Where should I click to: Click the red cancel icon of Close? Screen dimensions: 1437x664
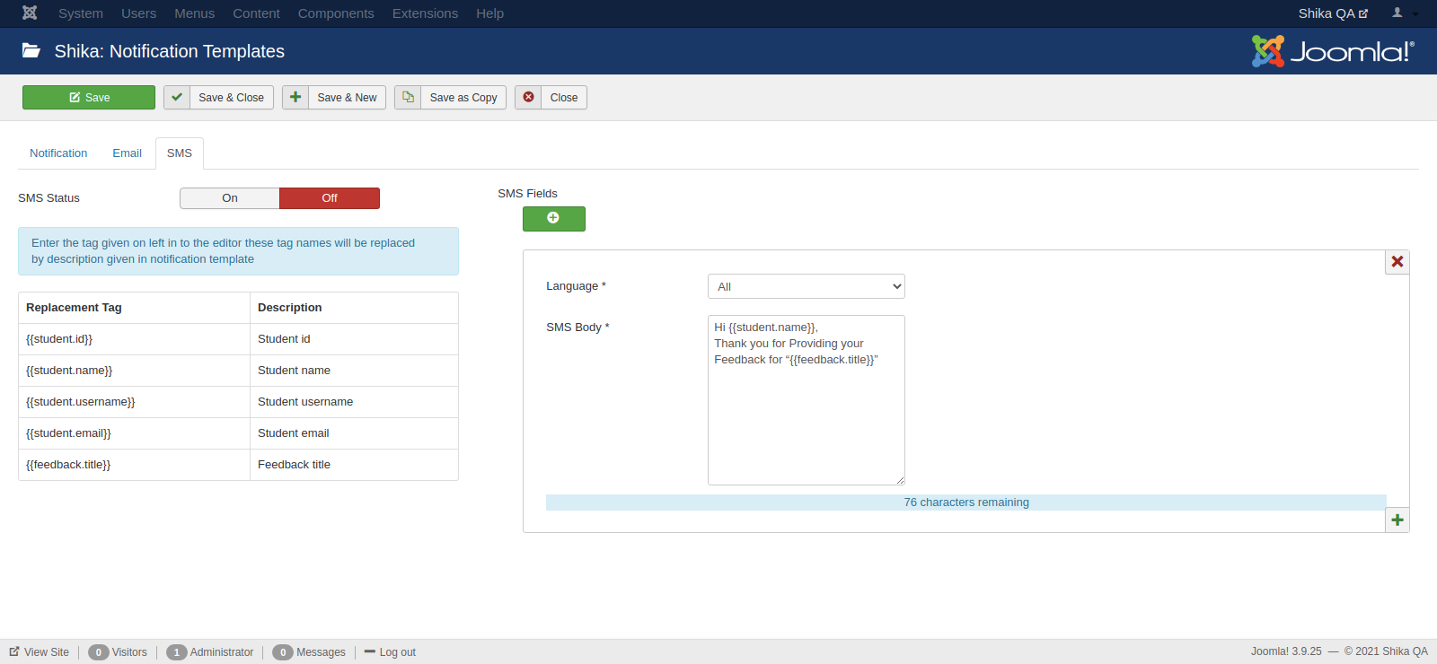(x=528, y=97)
